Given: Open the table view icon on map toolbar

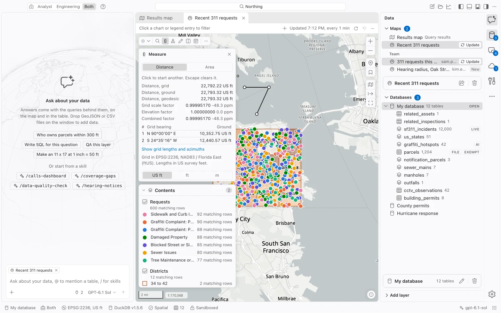Looking at the screenshot, I should (196, 41).
